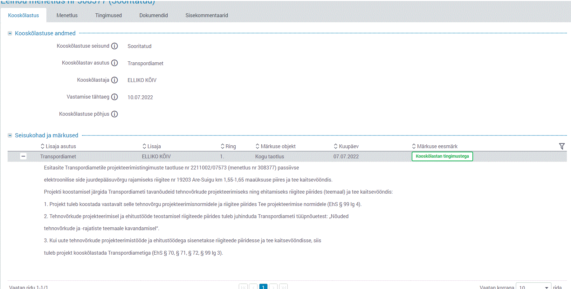The width and height of the screenshot is (571, 289).
Task: Open the table filter funnel icon
Action: pos(562,146)
